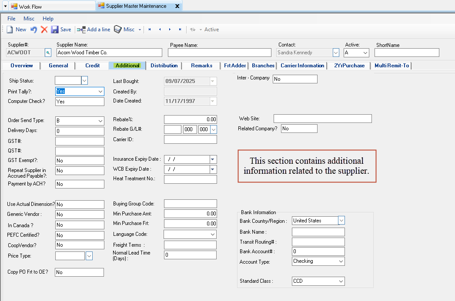
Task: Create a New supplier record
Action: coord(16,30)
